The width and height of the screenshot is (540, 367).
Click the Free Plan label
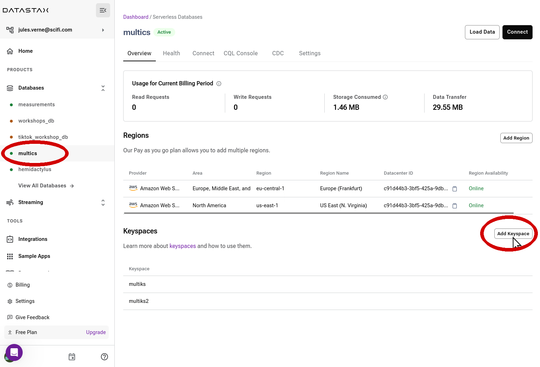click(x=26, y=332)
